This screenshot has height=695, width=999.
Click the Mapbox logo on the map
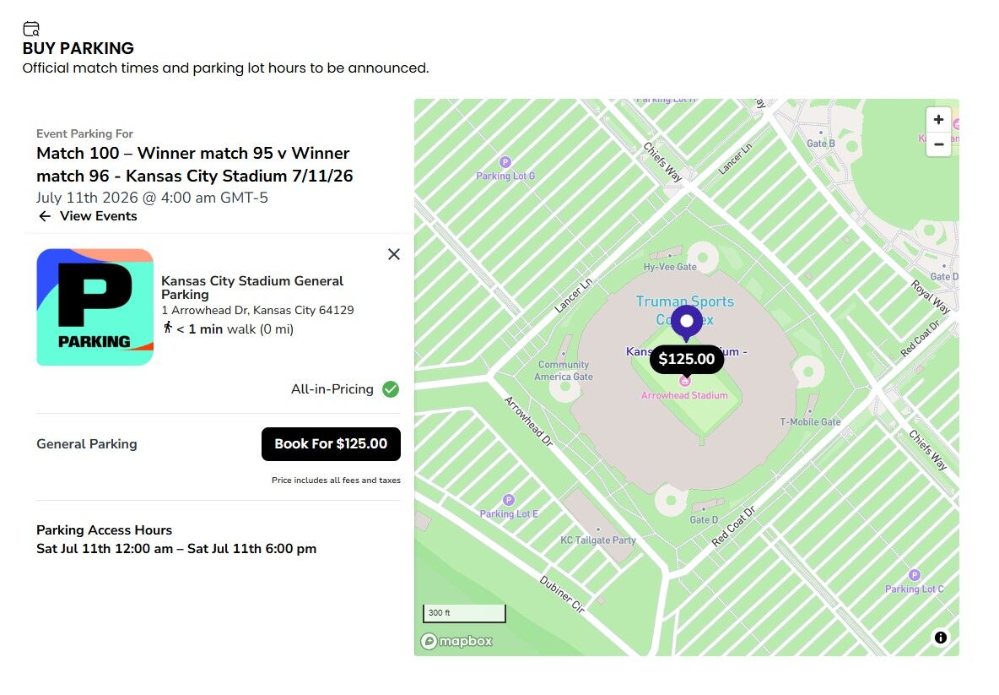point(456,641)
